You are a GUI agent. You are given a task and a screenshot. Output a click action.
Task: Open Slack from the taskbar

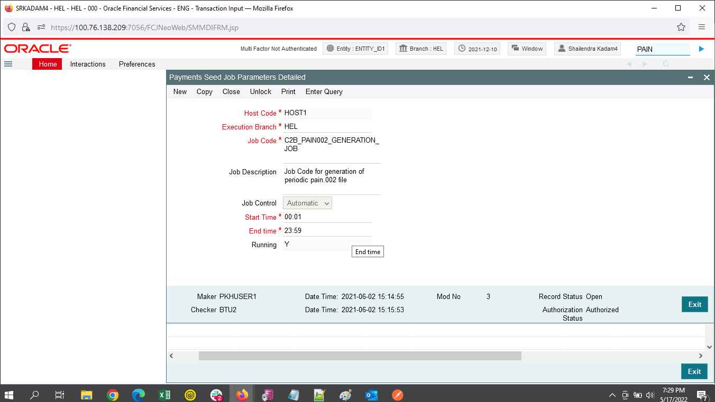(x=216, y=395)
